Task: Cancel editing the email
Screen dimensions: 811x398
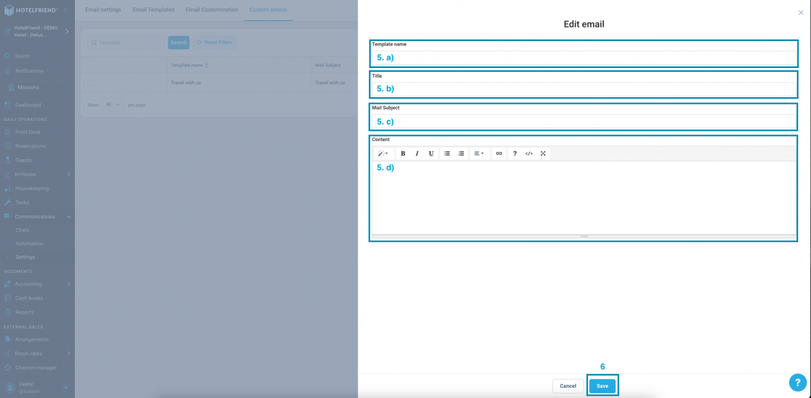Action: [568, 386]
